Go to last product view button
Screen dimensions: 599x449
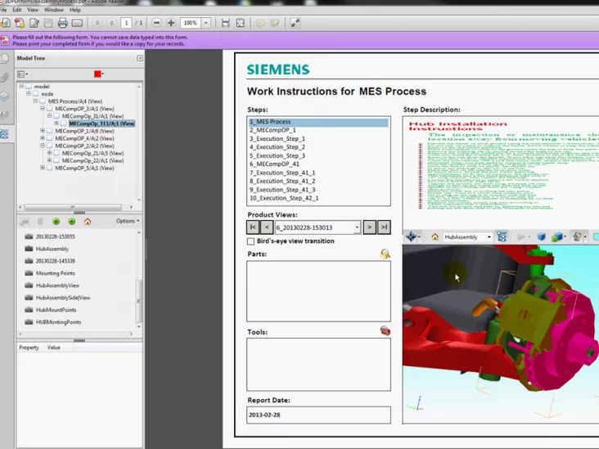pos(384,227)
